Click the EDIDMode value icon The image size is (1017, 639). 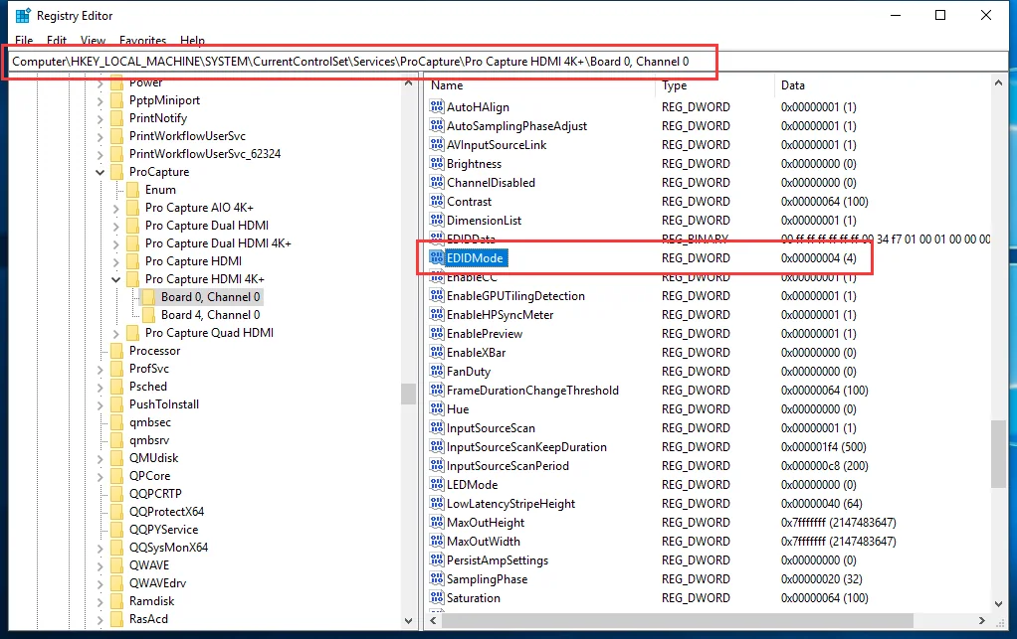coord(437,257)
